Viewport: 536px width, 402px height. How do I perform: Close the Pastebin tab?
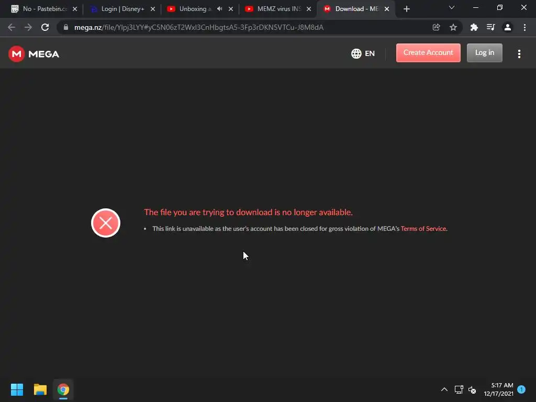pos(75,9)
